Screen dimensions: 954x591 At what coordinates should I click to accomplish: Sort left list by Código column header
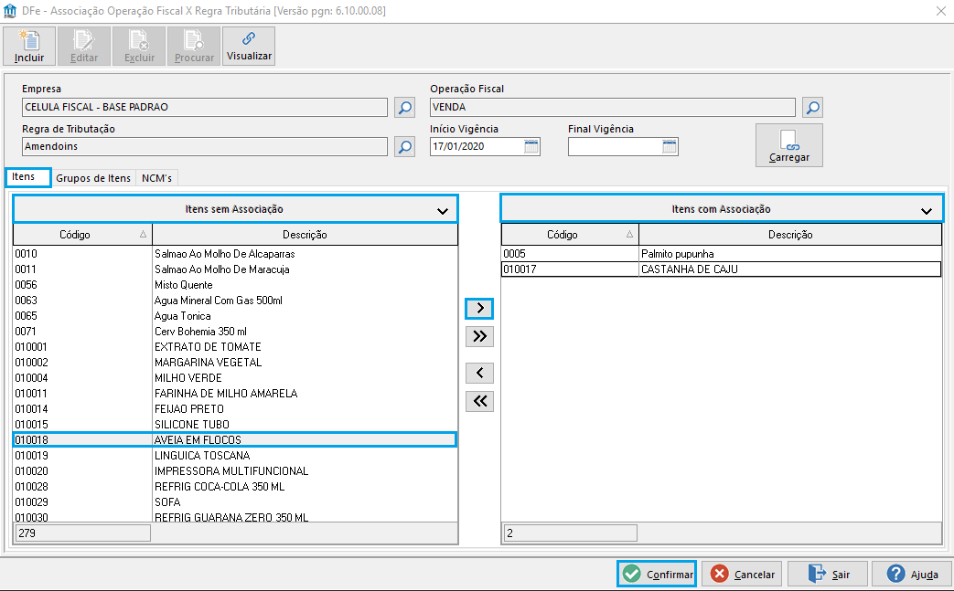[82, 235]
